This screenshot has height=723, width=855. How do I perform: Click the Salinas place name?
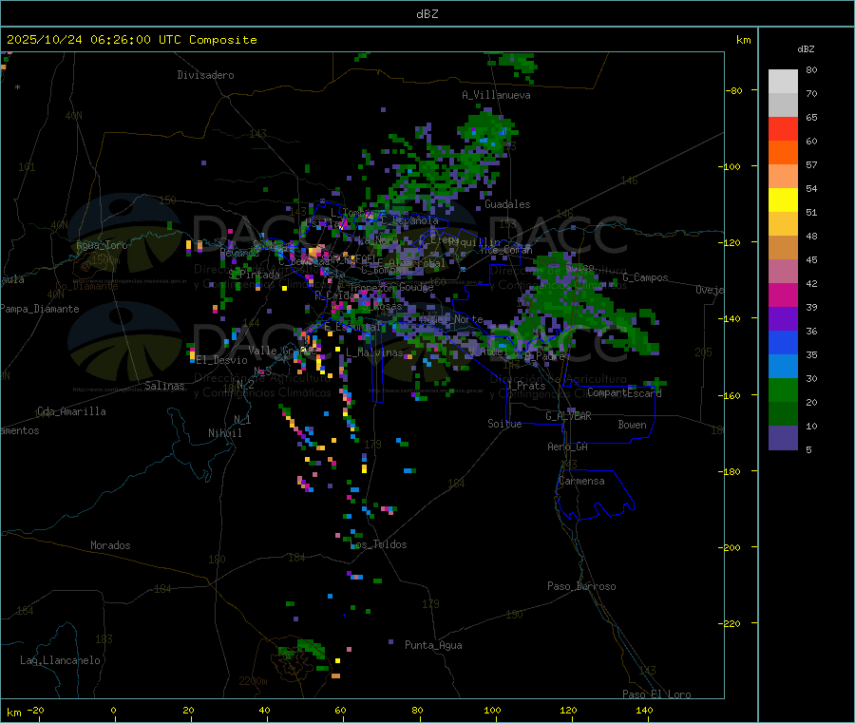[x=164, y=386]
